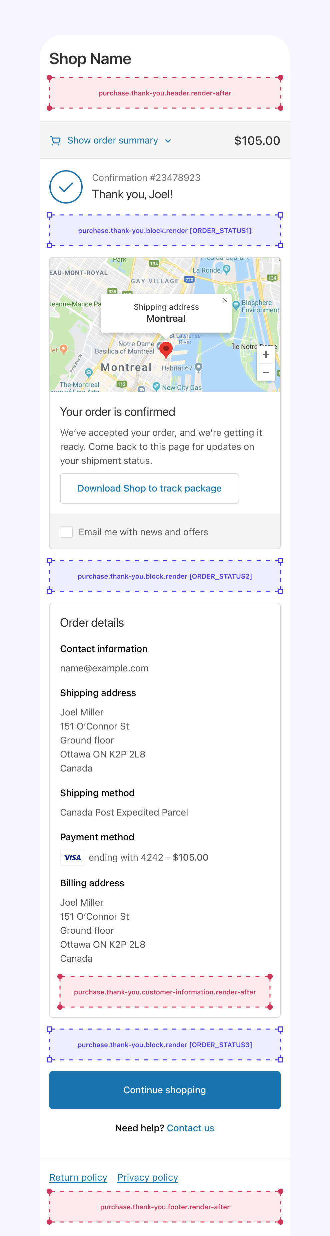
Task: Open the Return policy link
Action: (x=78, y=1178)
